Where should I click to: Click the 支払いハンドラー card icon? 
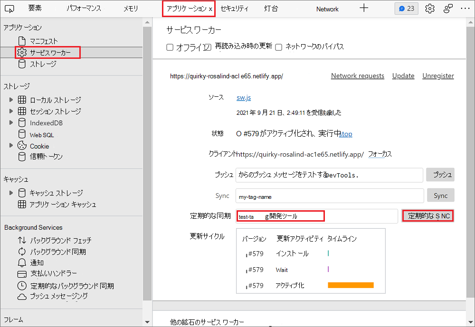pyautogui.click(x=22, y=274)
